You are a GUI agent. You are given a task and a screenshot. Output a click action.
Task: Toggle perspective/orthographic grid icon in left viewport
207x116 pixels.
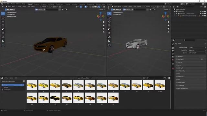[x=103, y=32]
